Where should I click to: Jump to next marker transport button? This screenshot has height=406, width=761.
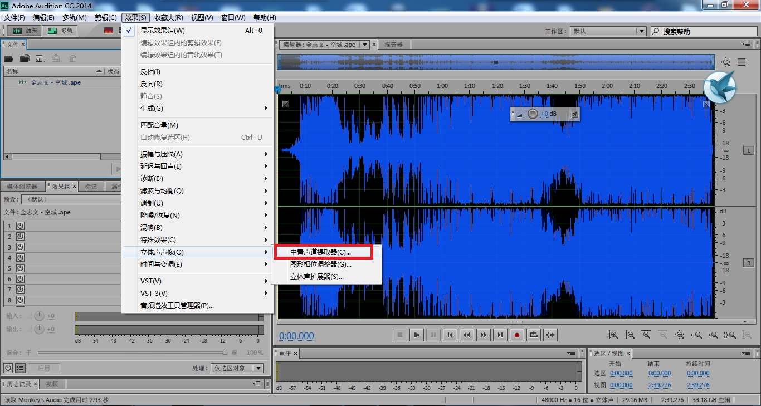pyautogui.click(x=500, y=335)
